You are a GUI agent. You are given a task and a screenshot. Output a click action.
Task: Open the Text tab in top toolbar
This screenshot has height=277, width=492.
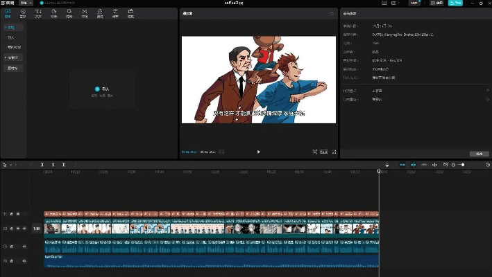tap(38, 12)
